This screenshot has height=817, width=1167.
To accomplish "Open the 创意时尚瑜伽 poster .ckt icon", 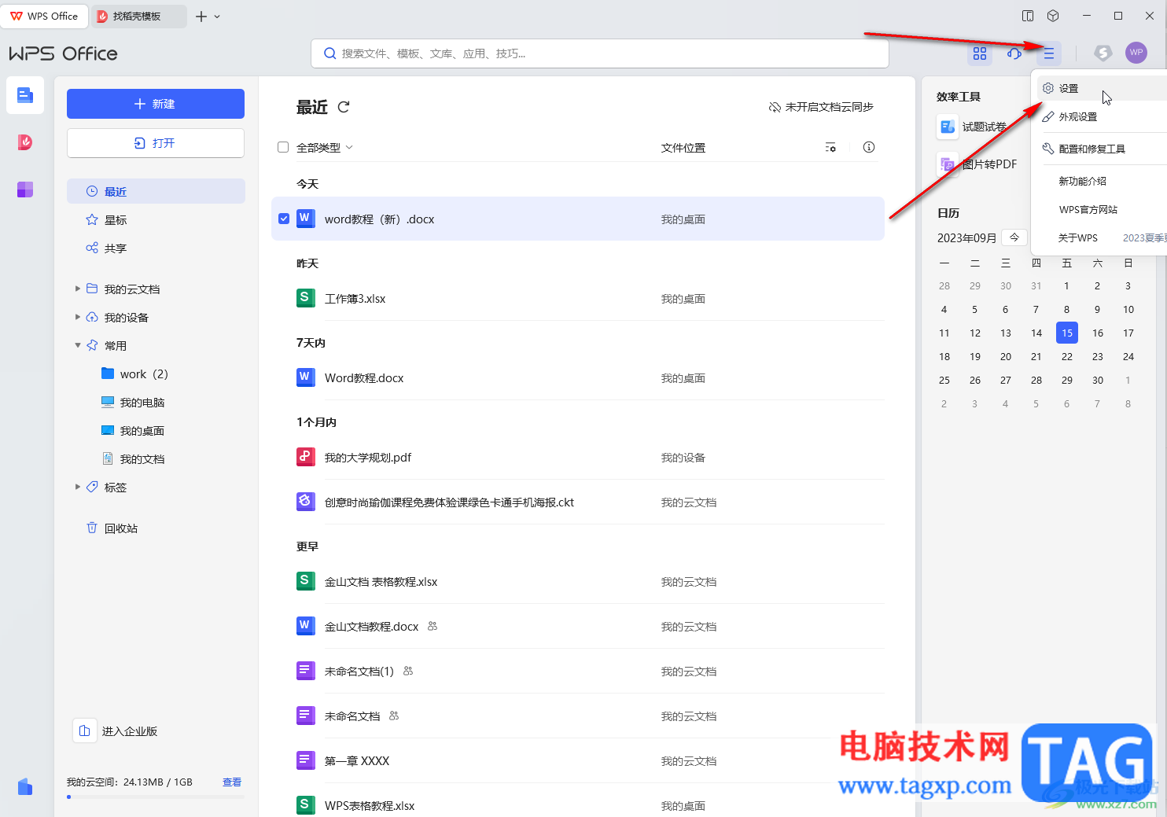I will 306,502.
